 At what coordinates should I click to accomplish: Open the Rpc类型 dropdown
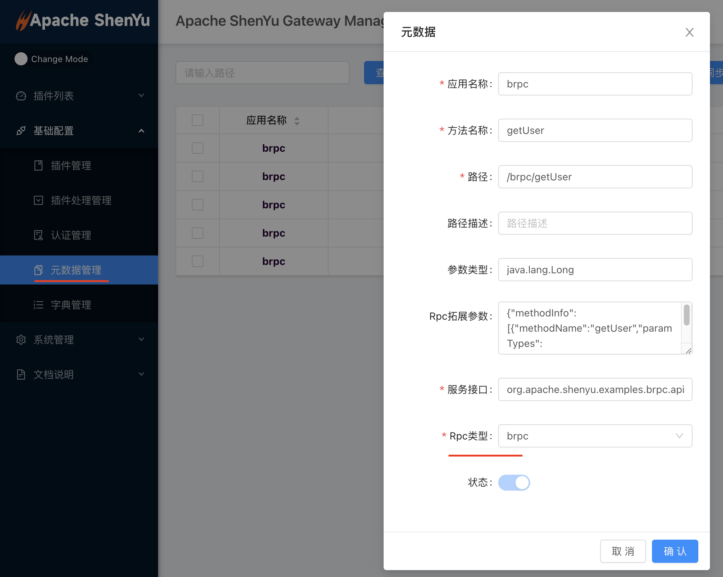click(595, 436)
